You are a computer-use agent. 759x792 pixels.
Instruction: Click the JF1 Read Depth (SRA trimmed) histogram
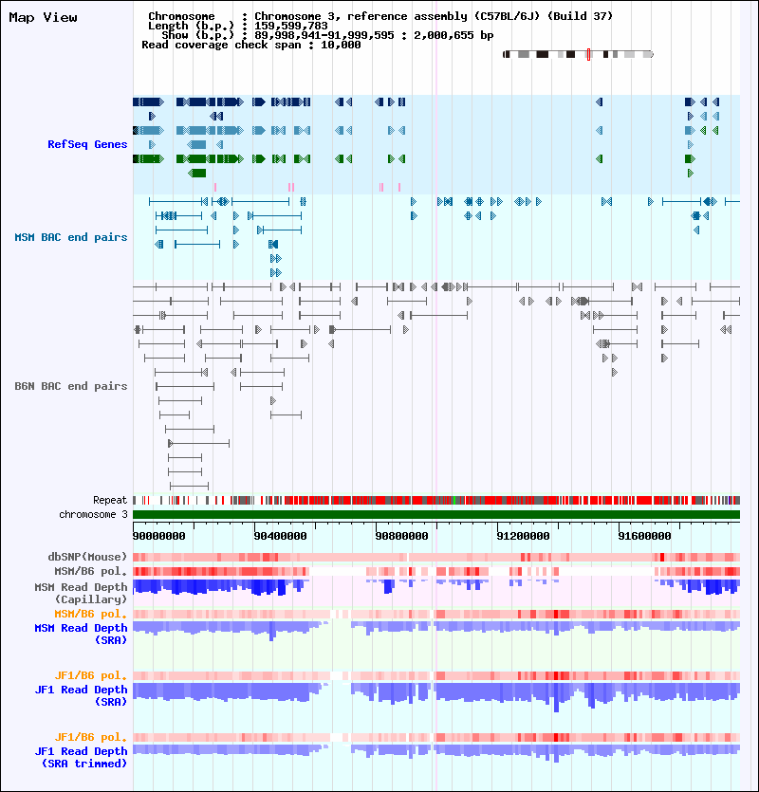point(436,752)
